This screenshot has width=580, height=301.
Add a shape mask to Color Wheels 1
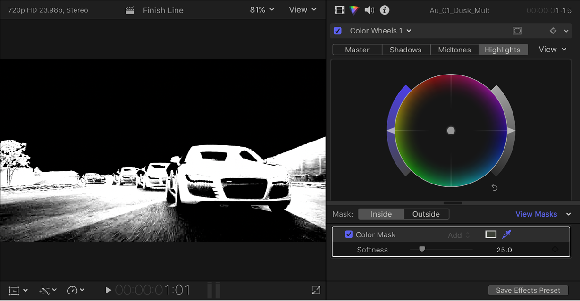517,30
